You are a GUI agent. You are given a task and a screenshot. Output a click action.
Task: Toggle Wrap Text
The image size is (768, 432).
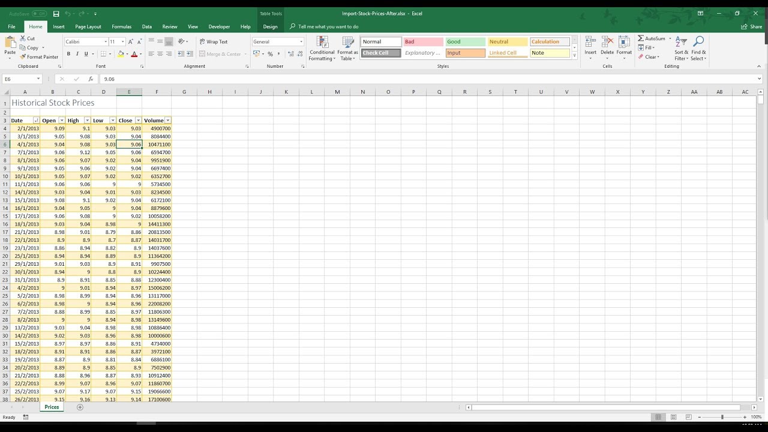click(213, 42)
